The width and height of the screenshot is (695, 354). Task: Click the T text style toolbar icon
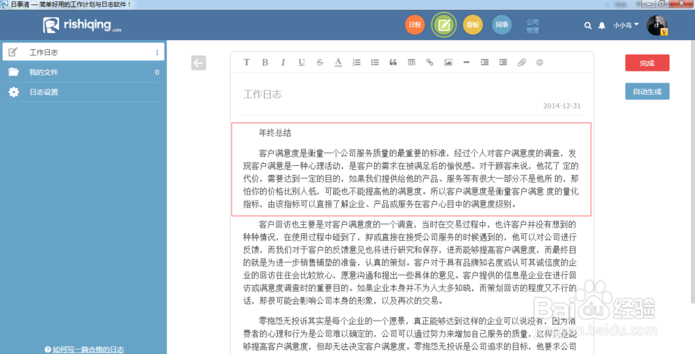click(247, 62)
